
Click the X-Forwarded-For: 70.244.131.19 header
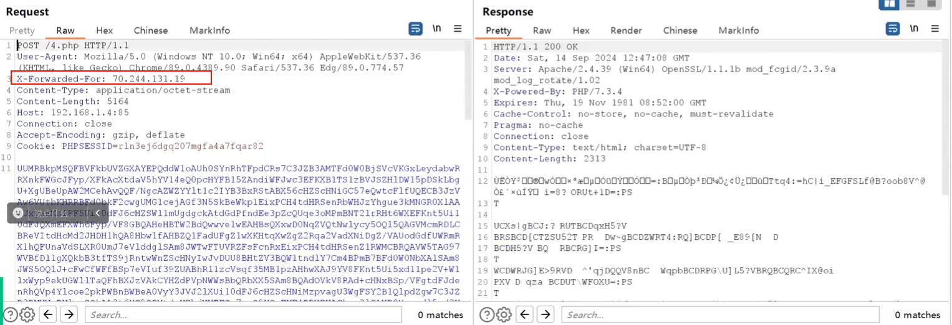coord(101,79)
